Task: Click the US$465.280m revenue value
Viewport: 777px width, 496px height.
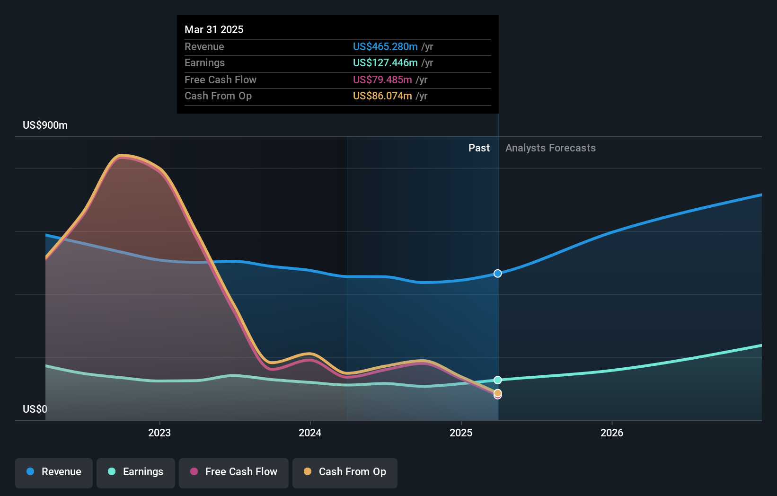Action: 385,46
